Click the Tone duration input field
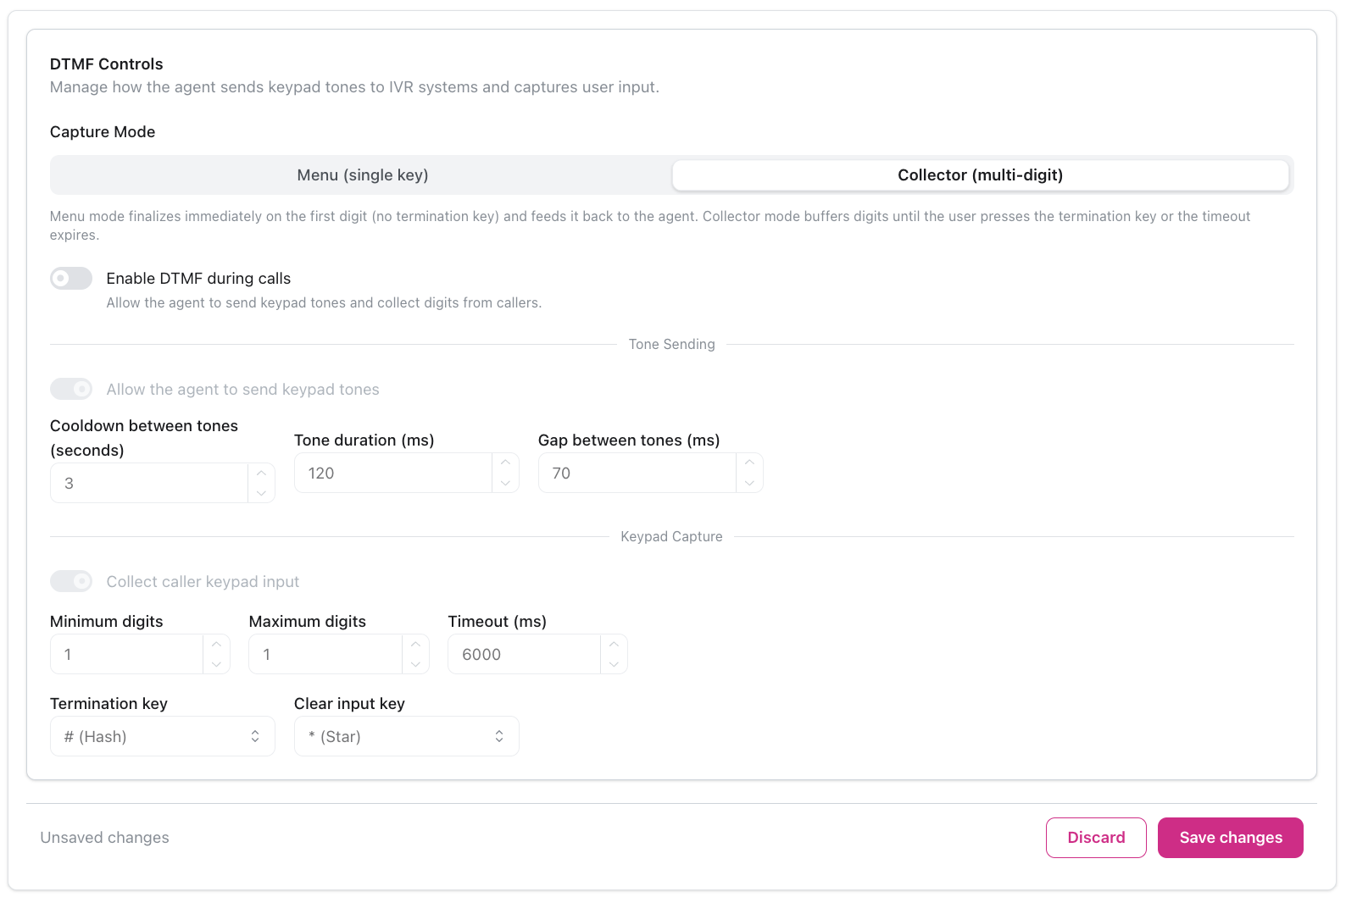 392,474
